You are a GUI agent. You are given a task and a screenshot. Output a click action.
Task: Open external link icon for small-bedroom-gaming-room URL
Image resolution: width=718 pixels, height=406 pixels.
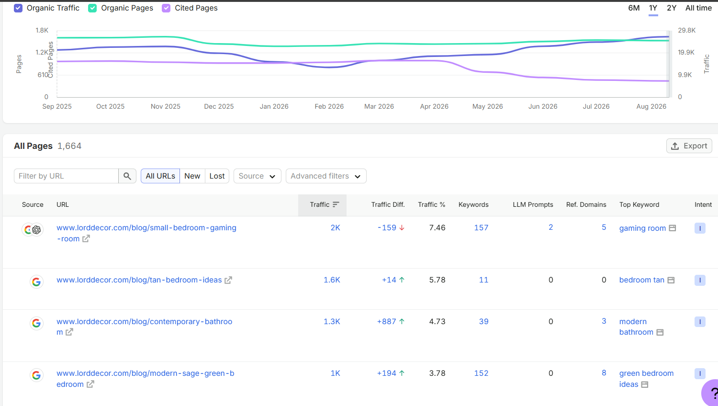[86, 238]
